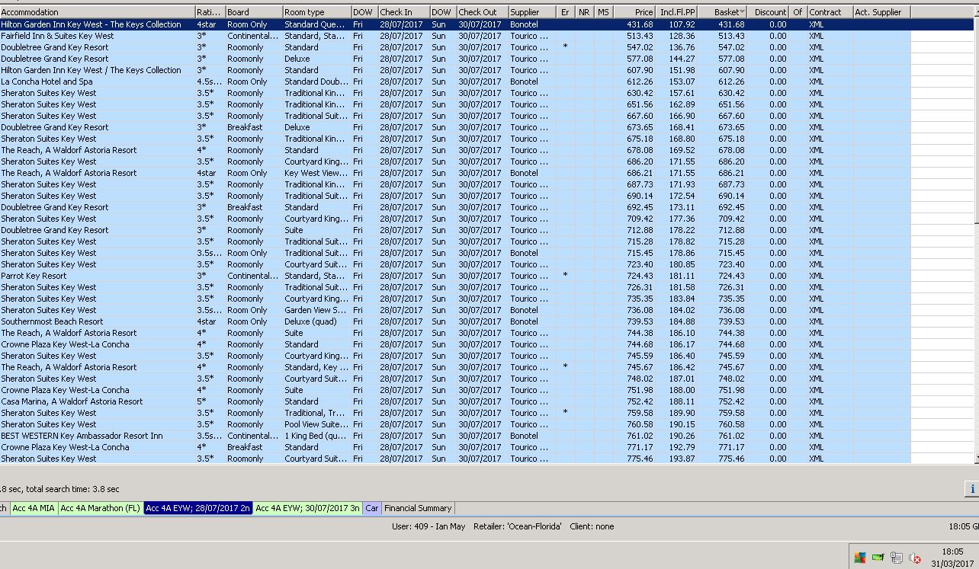Image resolution: width=979 pixels, height=569 pixels.
Task: Click the Discount column header
Action: [x=768, y=12]
